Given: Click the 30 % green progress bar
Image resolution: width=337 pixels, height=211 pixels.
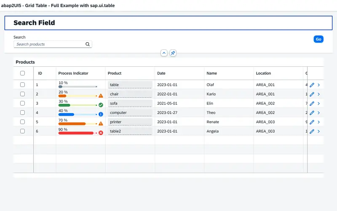Looking at the screenshot, I should coord(78,105).
